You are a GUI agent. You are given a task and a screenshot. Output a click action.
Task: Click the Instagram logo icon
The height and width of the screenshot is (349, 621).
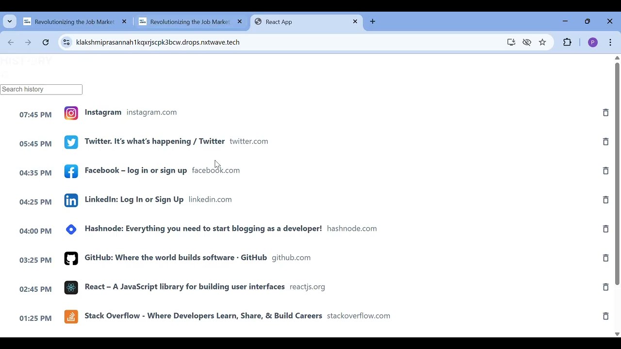tap(71, 113)
